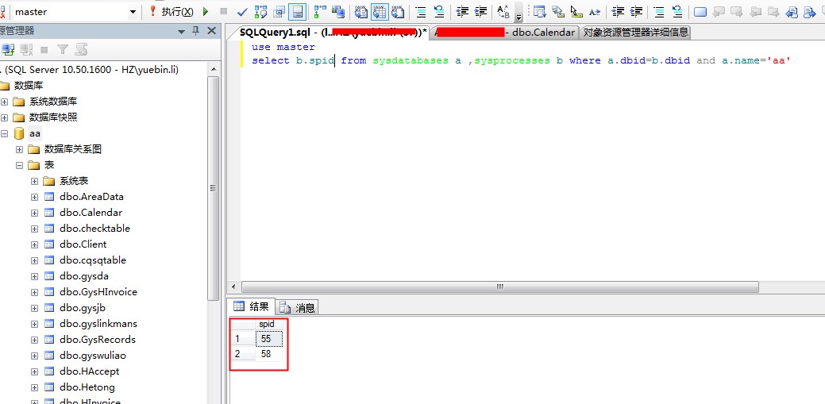
Task: Open the 对象资源管理器详细信息 tab
Action: coord(635,33)
